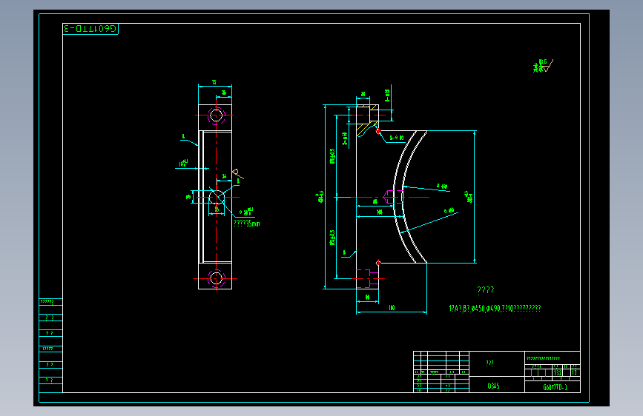Image resolution: width=643 pixels, height=416 pixels.
Task: Select the double arc curve in right view
Action: coord(410,197)
